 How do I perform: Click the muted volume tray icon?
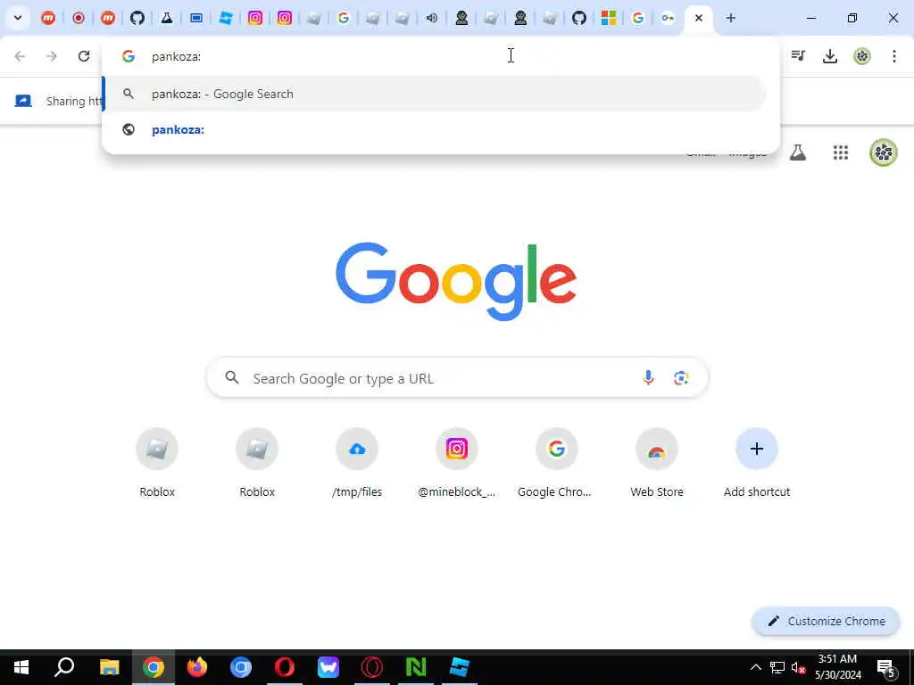point(799,667)
